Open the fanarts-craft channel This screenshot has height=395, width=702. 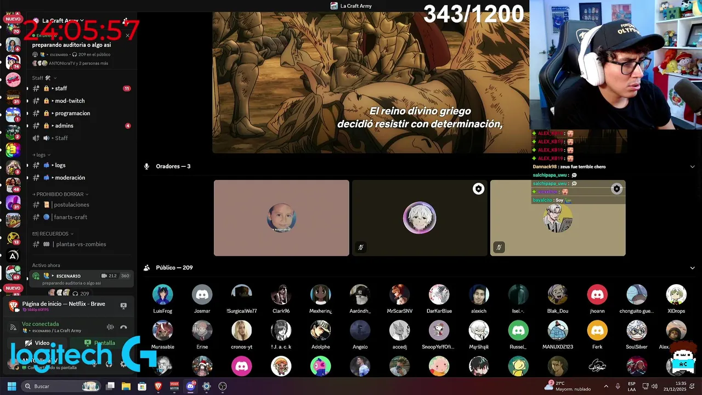tap(82, 217)
